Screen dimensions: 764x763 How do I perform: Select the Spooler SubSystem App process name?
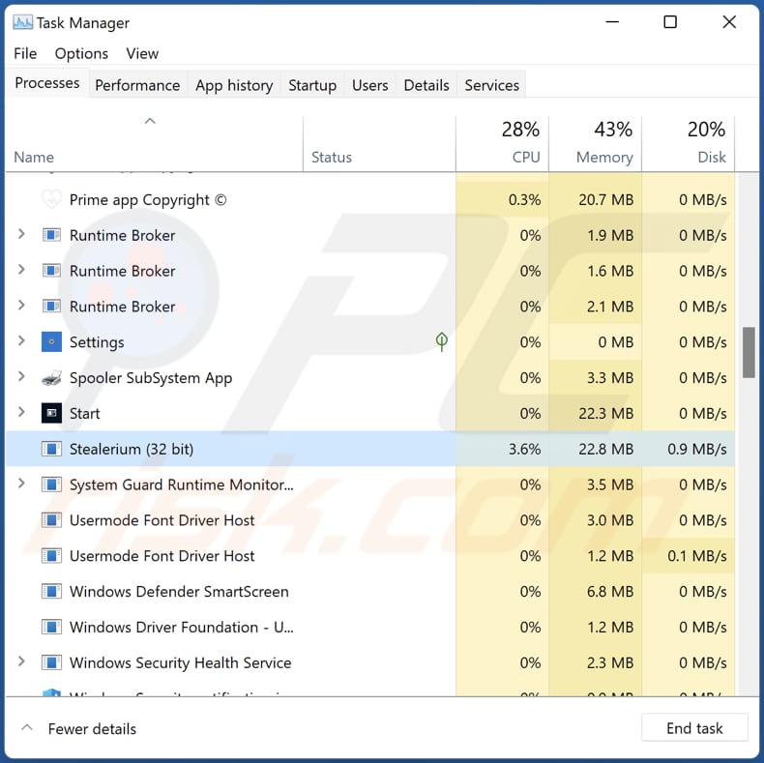(x=151, y=378)
